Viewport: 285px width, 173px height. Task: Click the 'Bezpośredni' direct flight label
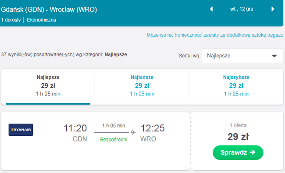[114, 139]
